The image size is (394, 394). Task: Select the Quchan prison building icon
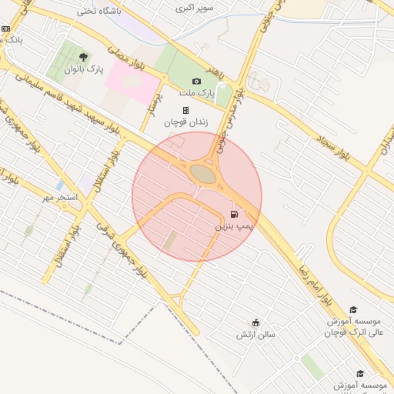click(x=186, y=110)
